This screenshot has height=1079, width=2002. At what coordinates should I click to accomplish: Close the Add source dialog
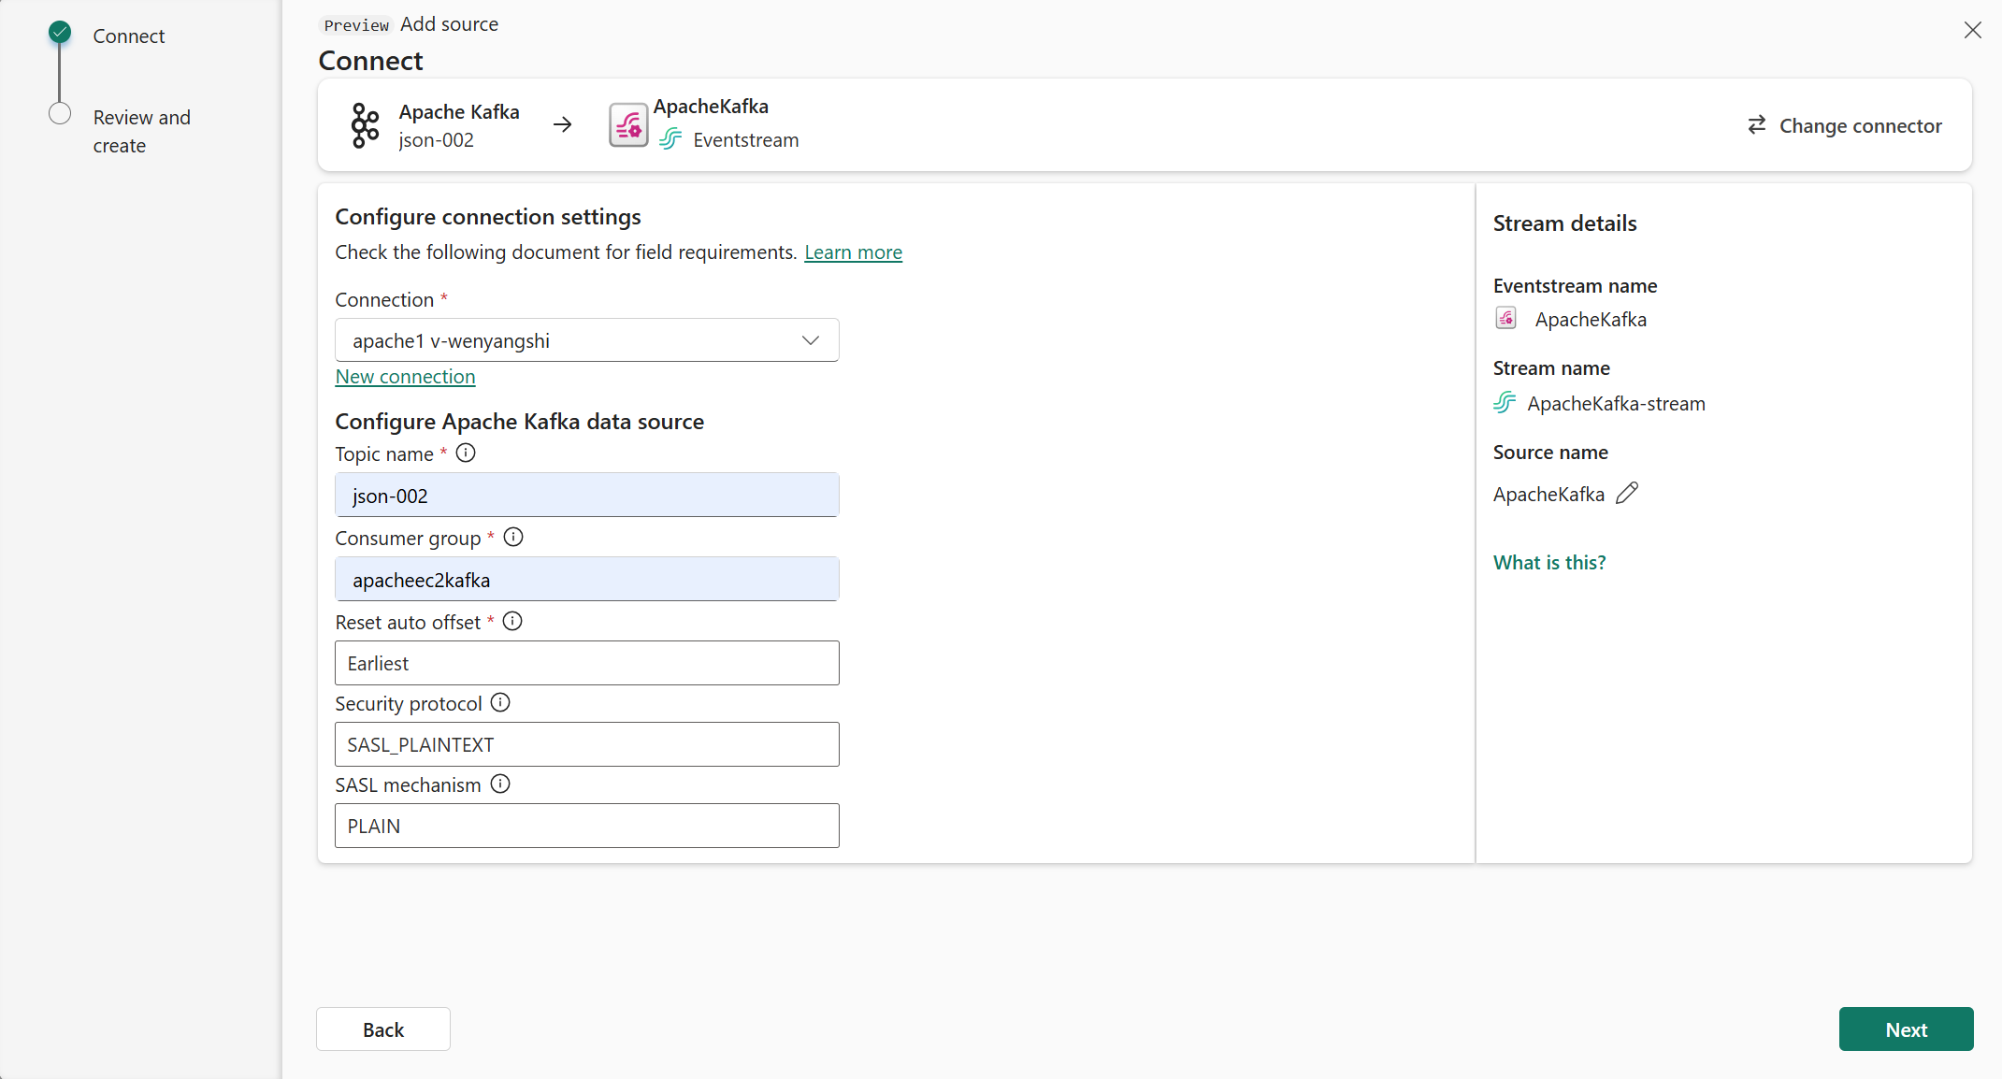[x=1973, y=30]
